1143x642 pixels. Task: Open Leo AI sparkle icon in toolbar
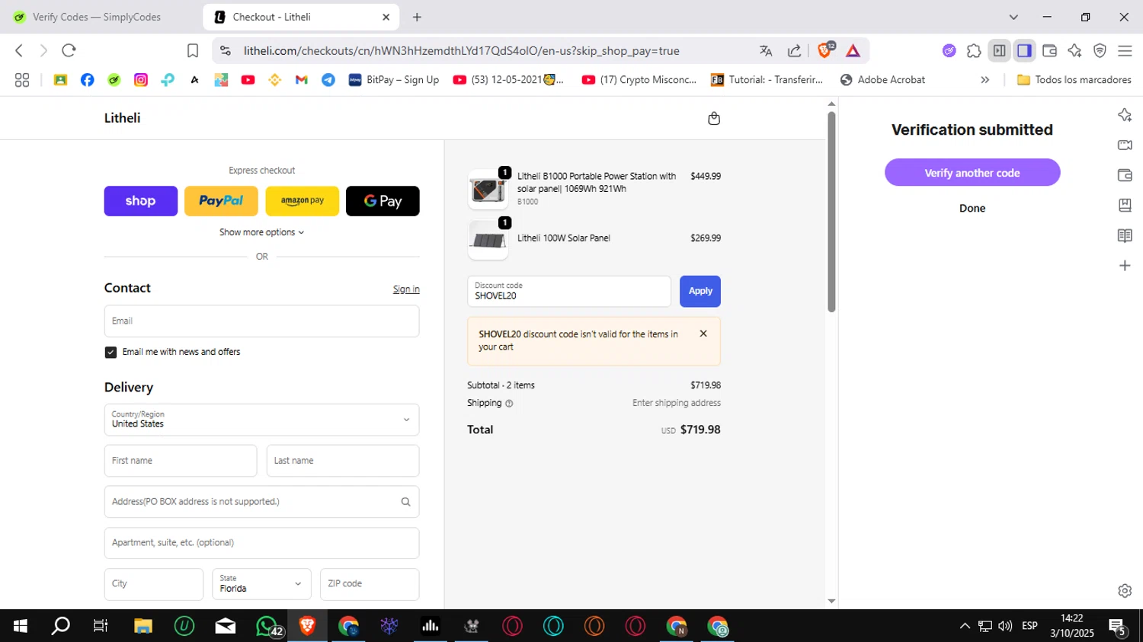(1074, 51)
